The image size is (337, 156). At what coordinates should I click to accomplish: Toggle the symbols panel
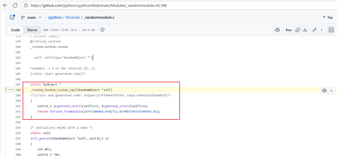[x=331, y=30]
